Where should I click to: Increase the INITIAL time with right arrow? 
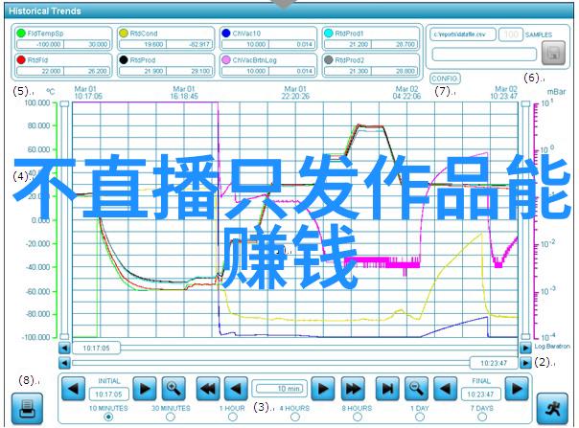click(x=145, y=389)
